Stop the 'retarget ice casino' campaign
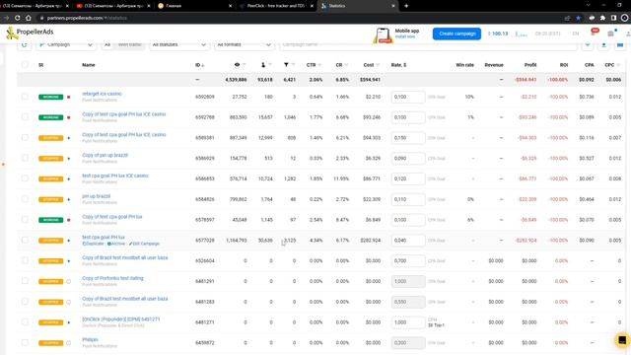This screenshot has height=355, width=631. click(x=69, y=97)
